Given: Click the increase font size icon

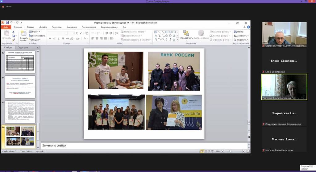Looking at the screenshot, I should coord(77,33).
